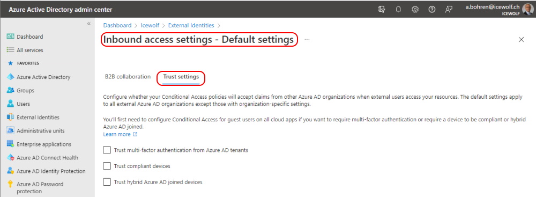Open Azure AD Connect Health sidebar item
Screen dimensions: 536x197
48,158
